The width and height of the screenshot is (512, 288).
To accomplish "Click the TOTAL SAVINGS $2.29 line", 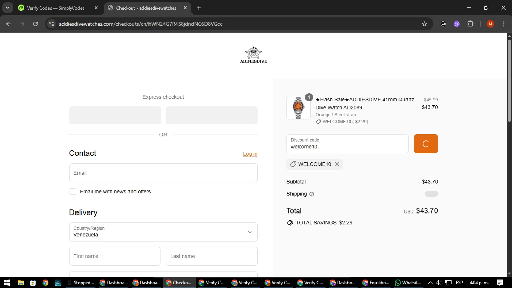I will (320, 223).
